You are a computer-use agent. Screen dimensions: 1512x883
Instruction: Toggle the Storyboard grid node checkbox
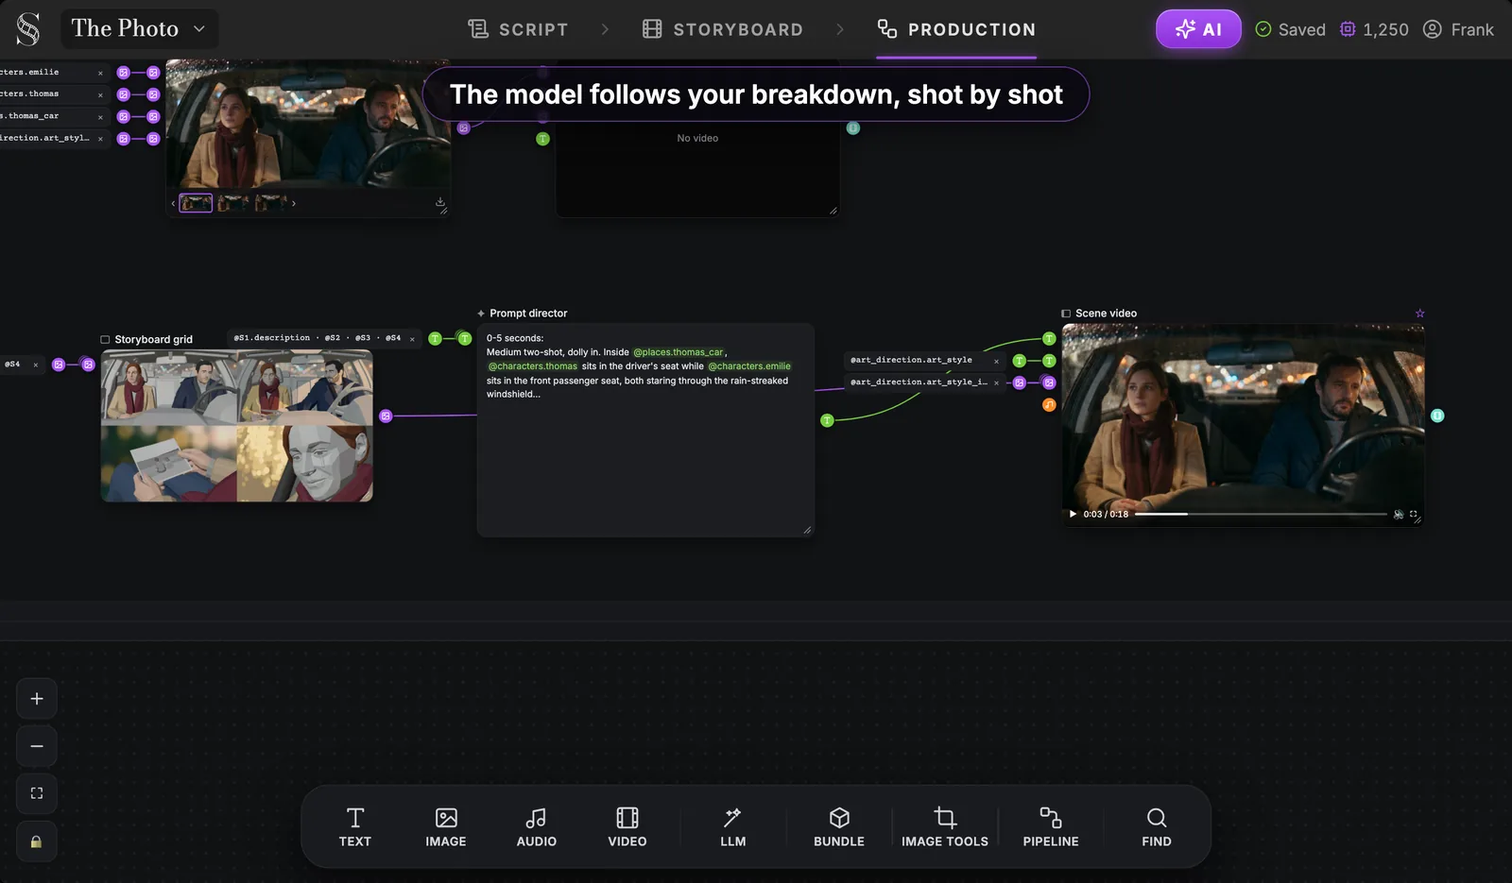[x=105, y=340]
